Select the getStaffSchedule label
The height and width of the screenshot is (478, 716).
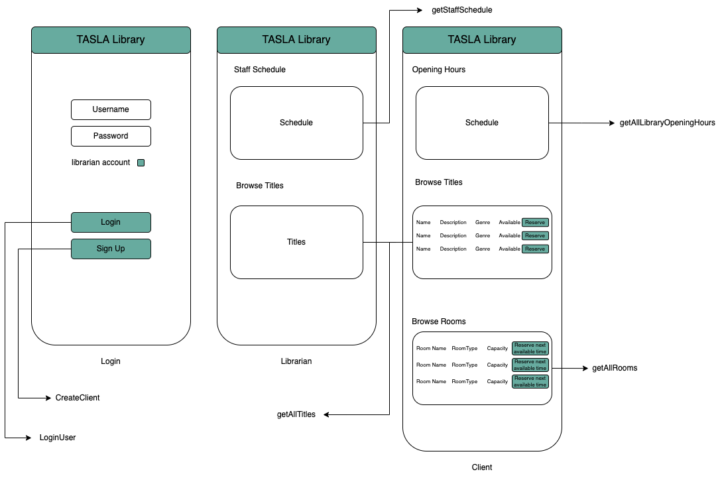[461, 10]
